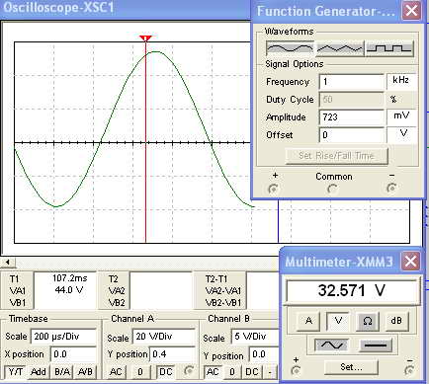Screen dimensions: 429x384
Task: Set Channel A coupling to AC
Action: tap(116, 372)
